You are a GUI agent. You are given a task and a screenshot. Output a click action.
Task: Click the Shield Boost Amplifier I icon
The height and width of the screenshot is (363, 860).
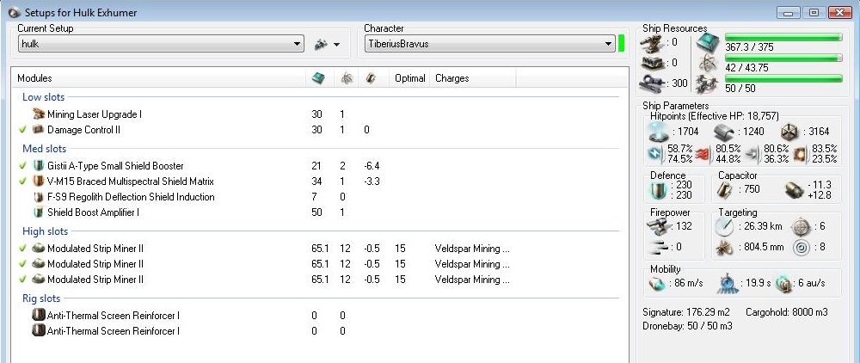click(x=39, y=212)
